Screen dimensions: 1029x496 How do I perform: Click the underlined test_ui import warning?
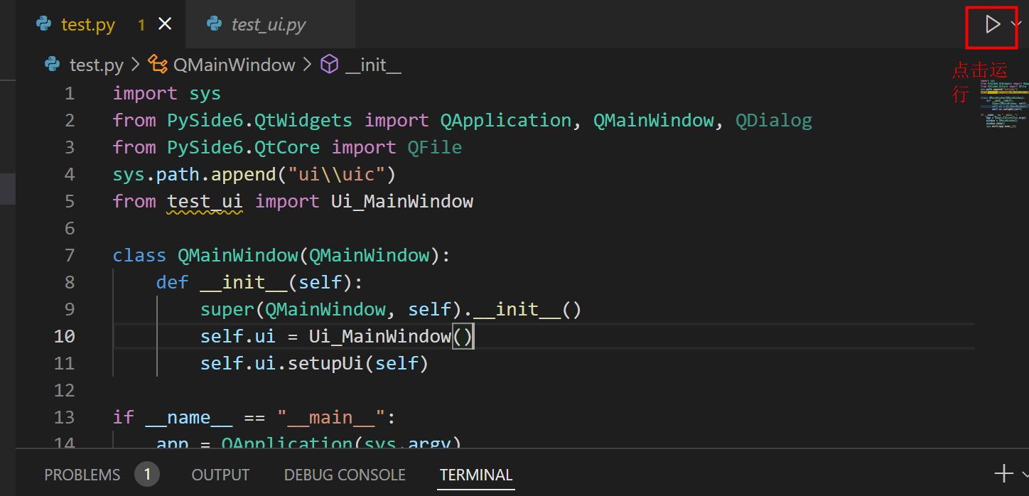click(205, 201)
